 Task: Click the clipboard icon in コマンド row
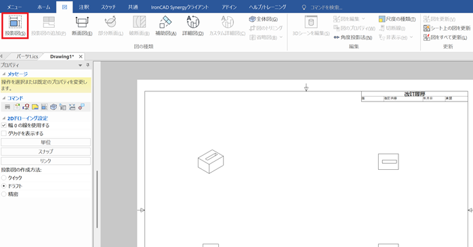16,107
